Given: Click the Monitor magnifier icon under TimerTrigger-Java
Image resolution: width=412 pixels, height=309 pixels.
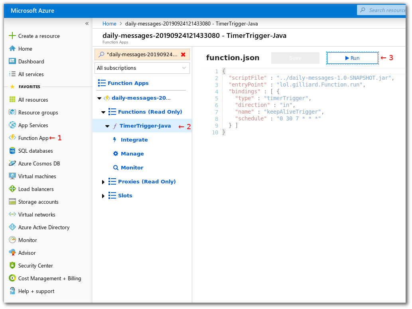Looking at the screenshot, I should (116, 167).
